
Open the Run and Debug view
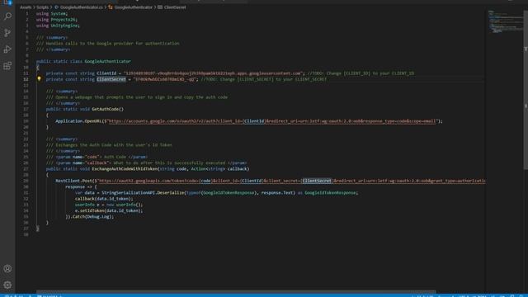[x=7, y=49]
